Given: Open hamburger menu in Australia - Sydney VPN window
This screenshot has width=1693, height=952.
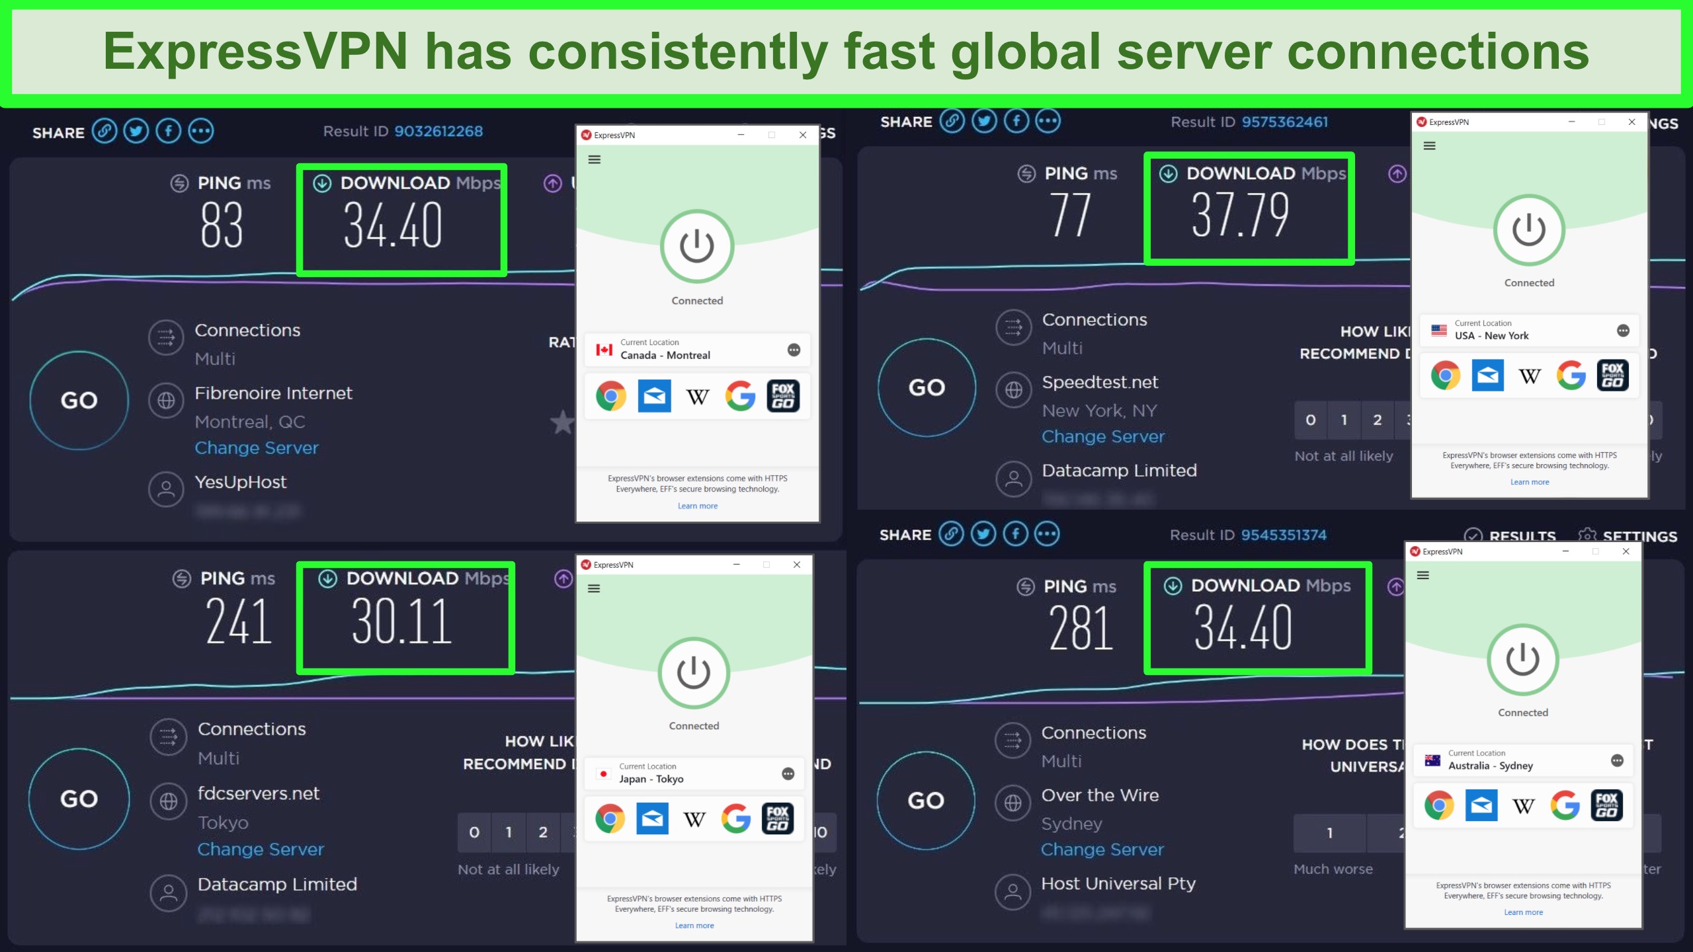Looking at the screenshot, I should pos(1423,575).
